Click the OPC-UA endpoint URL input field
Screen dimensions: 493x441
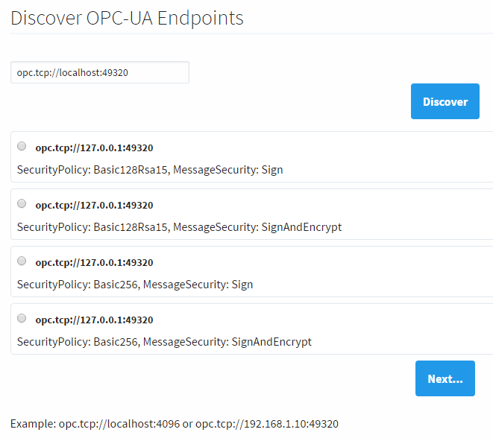[99, 72]
